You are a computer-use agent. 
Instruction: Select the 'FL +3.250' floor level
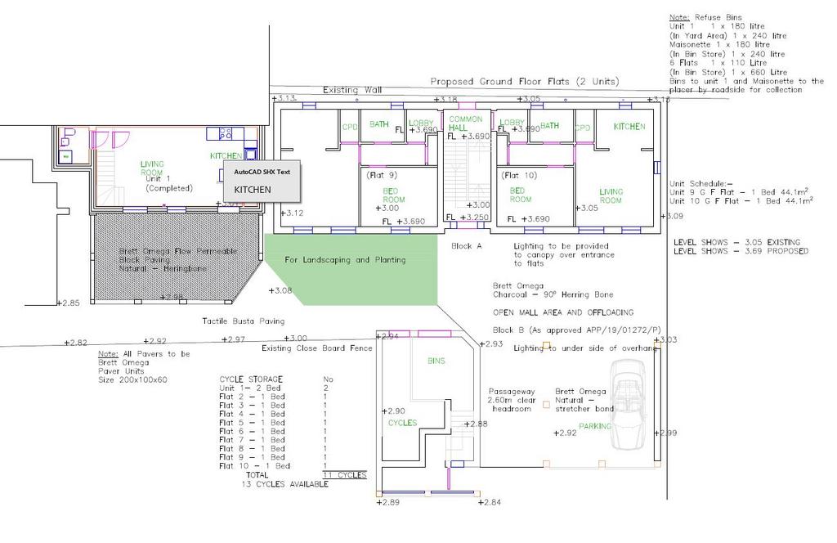pyautogui.click(x=467, y=218)
